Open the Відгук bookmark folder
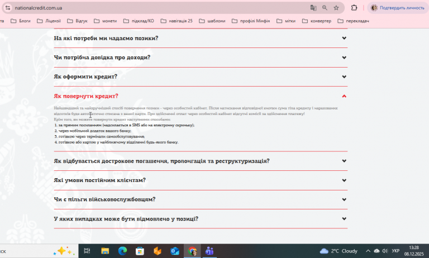The width and height of the screenshot is (429, 258). 78,21
